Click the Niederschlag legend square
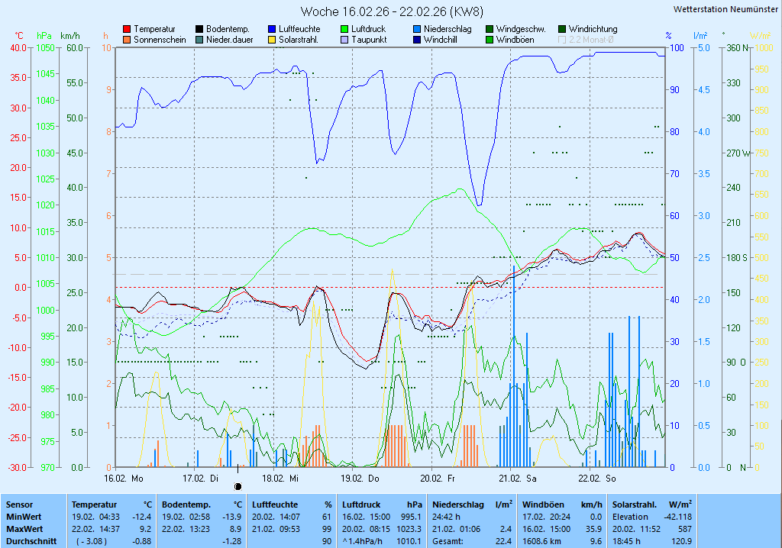 click(417, 29)
